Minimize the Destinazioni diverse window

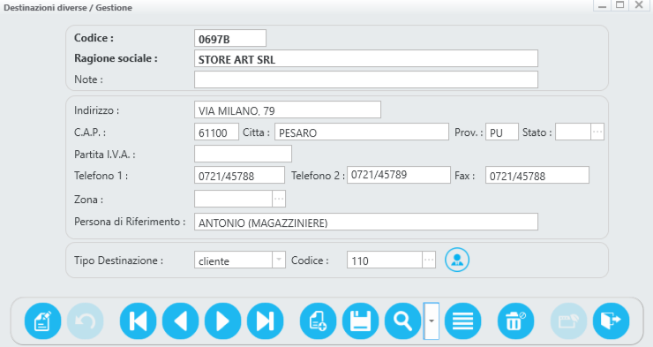click(602, 5)
